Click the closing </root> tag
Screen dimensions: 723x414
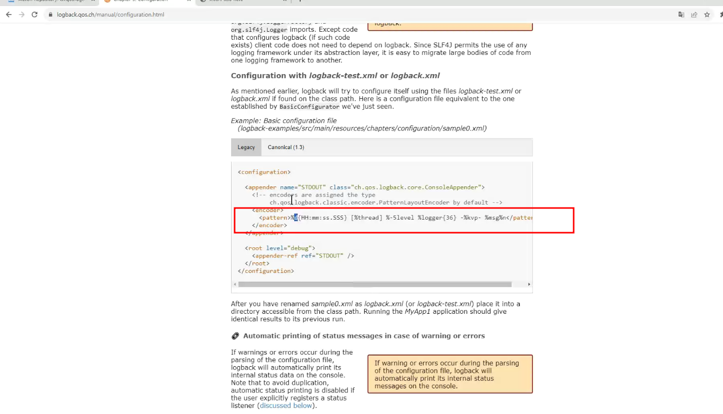257,263
